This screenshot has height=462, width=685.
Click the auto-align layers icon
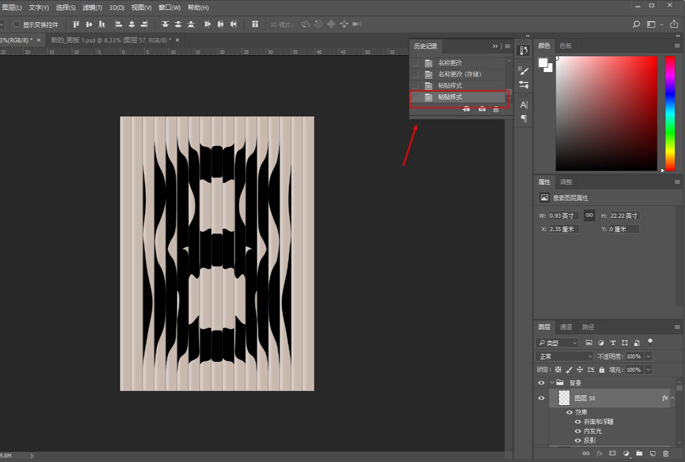click(x=255, y=24)
